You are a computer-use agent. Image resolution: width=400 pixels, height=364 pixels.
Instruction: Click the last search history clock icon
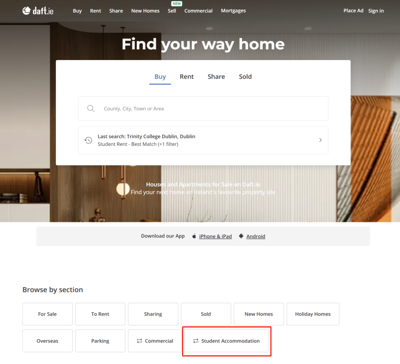coord(88,140)
